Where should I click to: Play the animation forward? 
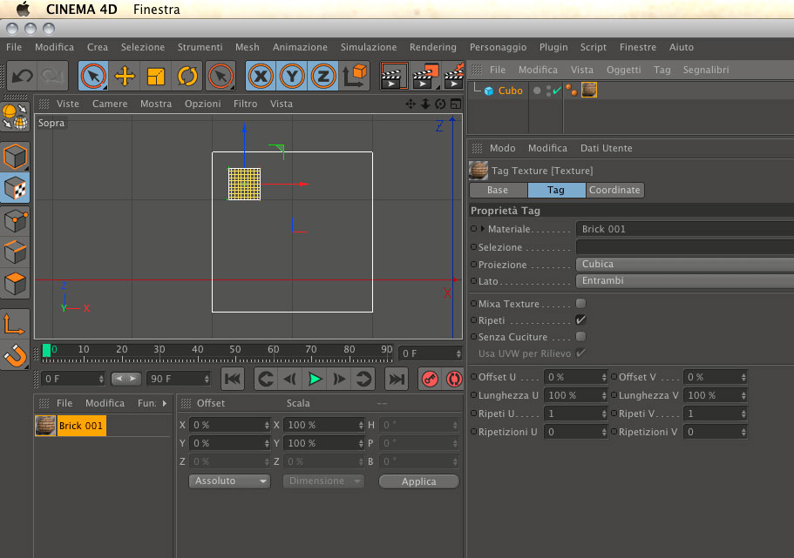click(315, 379)
